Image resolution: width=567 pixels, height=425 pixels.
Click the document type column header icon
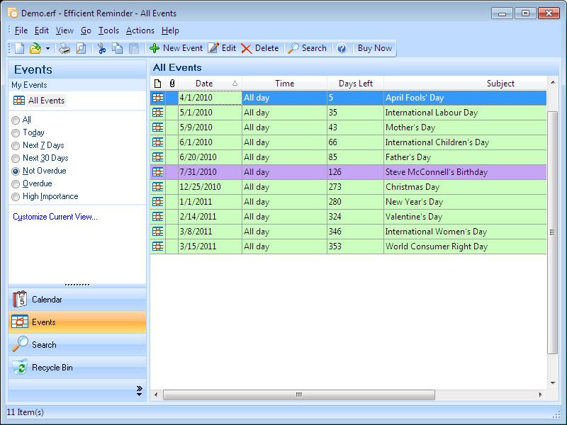click(157, 84)
